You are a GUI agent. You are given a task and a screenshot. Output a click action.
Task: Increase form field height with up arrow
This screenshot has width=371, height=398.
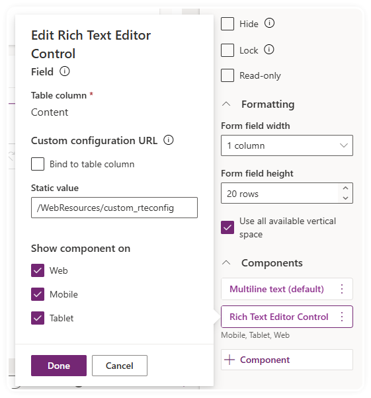pyautogui.click(x=345, y=188)
